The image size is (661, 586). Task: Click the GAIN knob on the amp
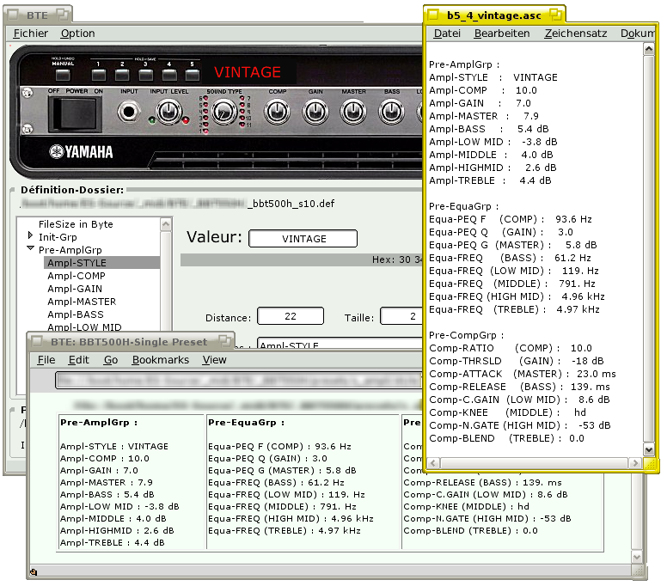point(315,112)
